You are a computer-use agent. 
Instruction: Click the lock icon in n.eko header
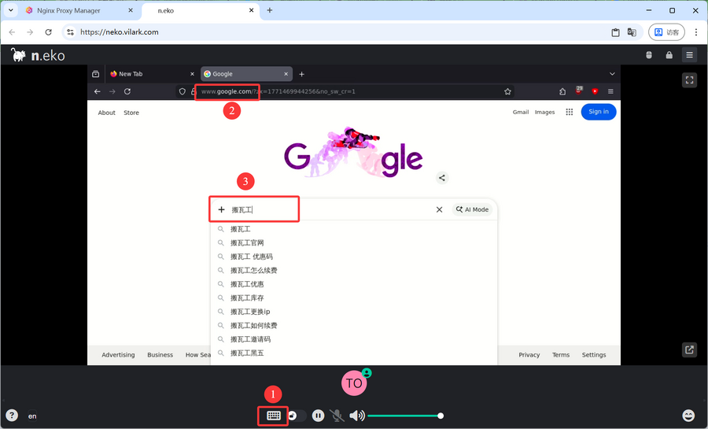click(x=669, y=55)
